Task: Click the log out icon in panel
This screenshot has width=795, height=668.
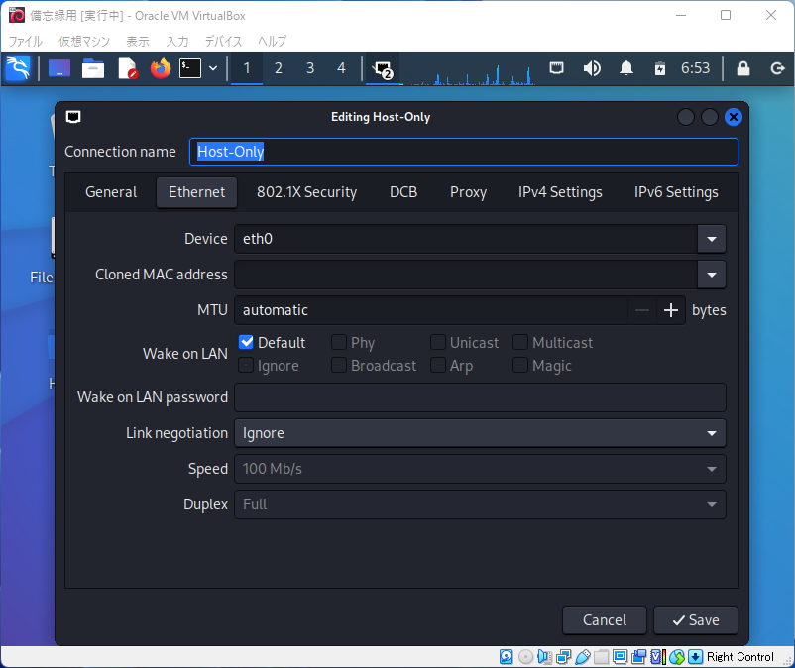Action: coord(777,68)
